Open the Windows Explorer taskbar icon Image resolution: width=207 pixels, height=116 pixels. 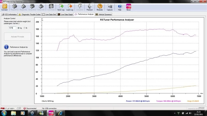tap(13, 113)
